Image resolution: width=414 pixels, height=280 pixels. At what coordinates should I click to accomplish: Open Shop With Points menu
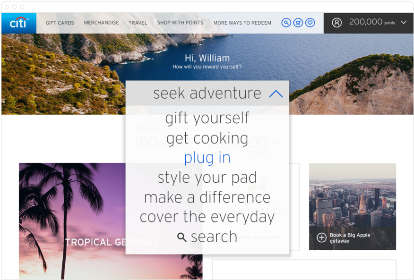pos(180,23)
